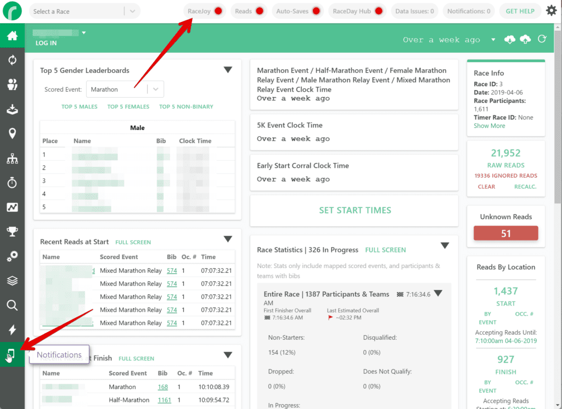Collapse the Race Statistics panel

click(x=445, y=245)
